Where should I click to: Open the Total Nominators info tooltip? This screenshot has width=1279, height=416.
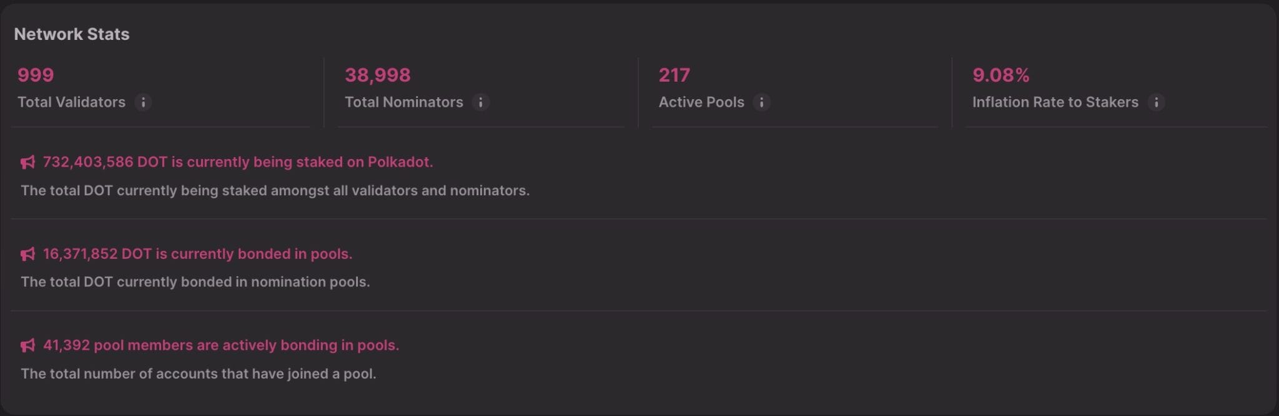480,102
